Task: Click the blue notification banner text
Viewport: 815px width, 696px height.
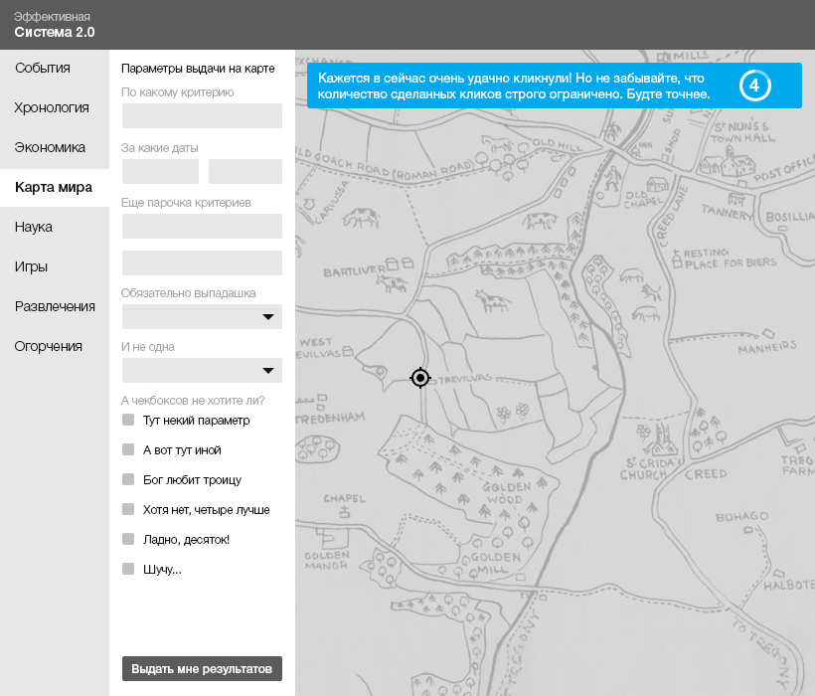Action: click(514, 86)
